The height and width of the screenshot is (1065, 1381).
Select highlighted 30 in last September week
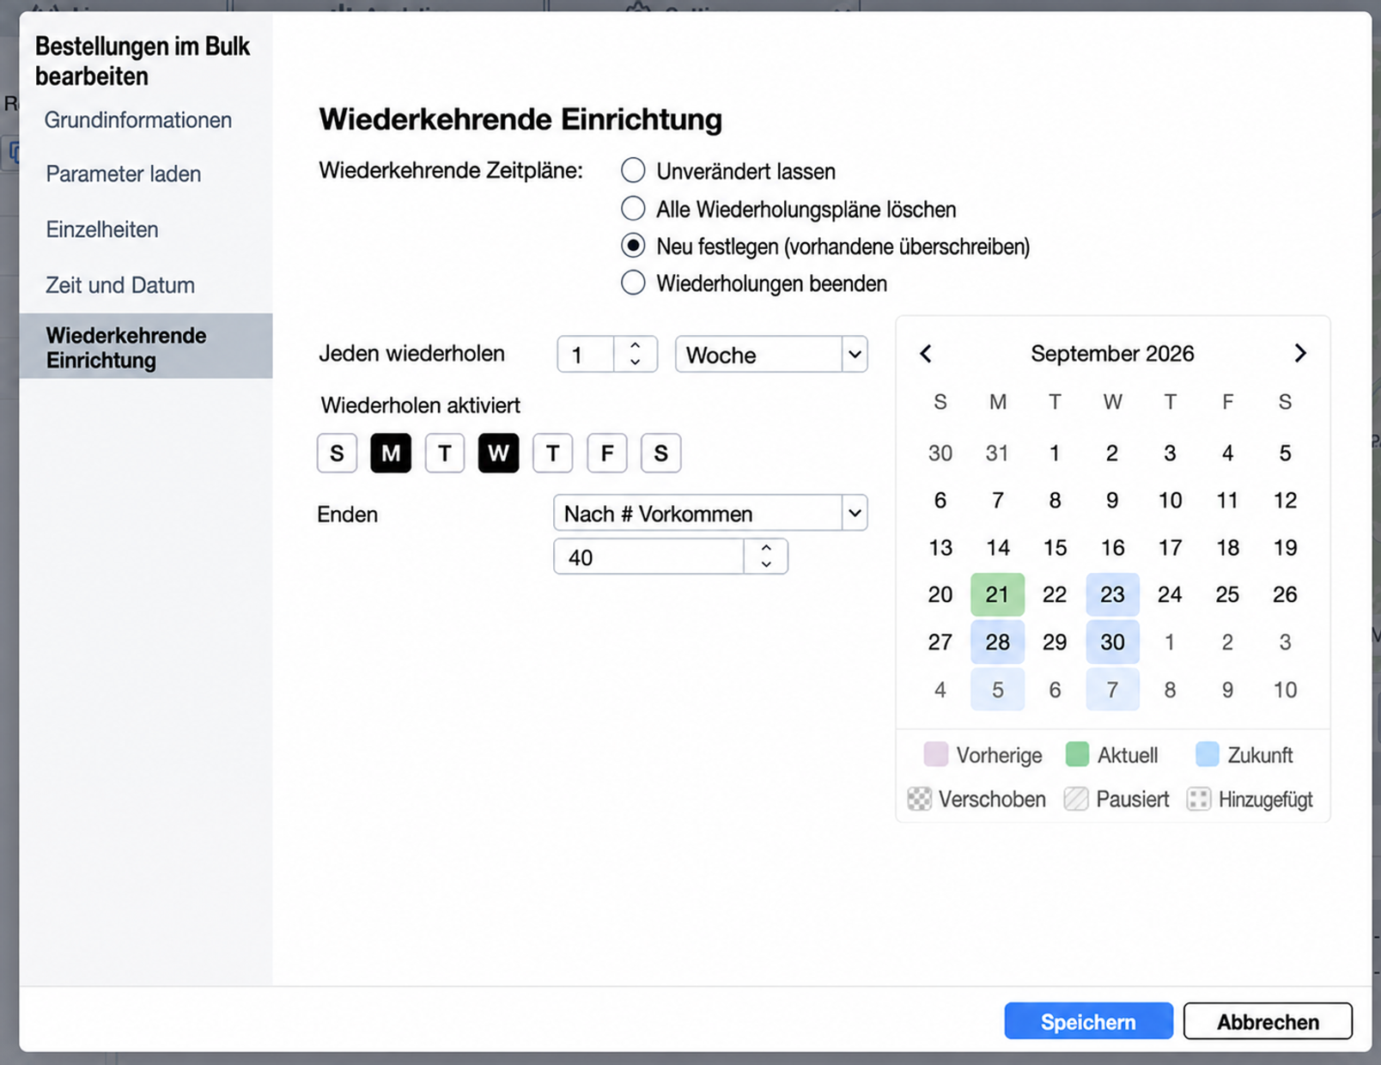(1112, 642)
